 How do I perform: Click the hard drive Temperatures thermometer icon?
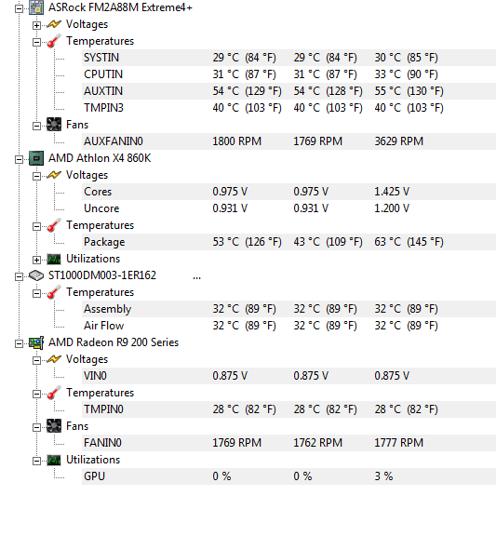(54, 292)
